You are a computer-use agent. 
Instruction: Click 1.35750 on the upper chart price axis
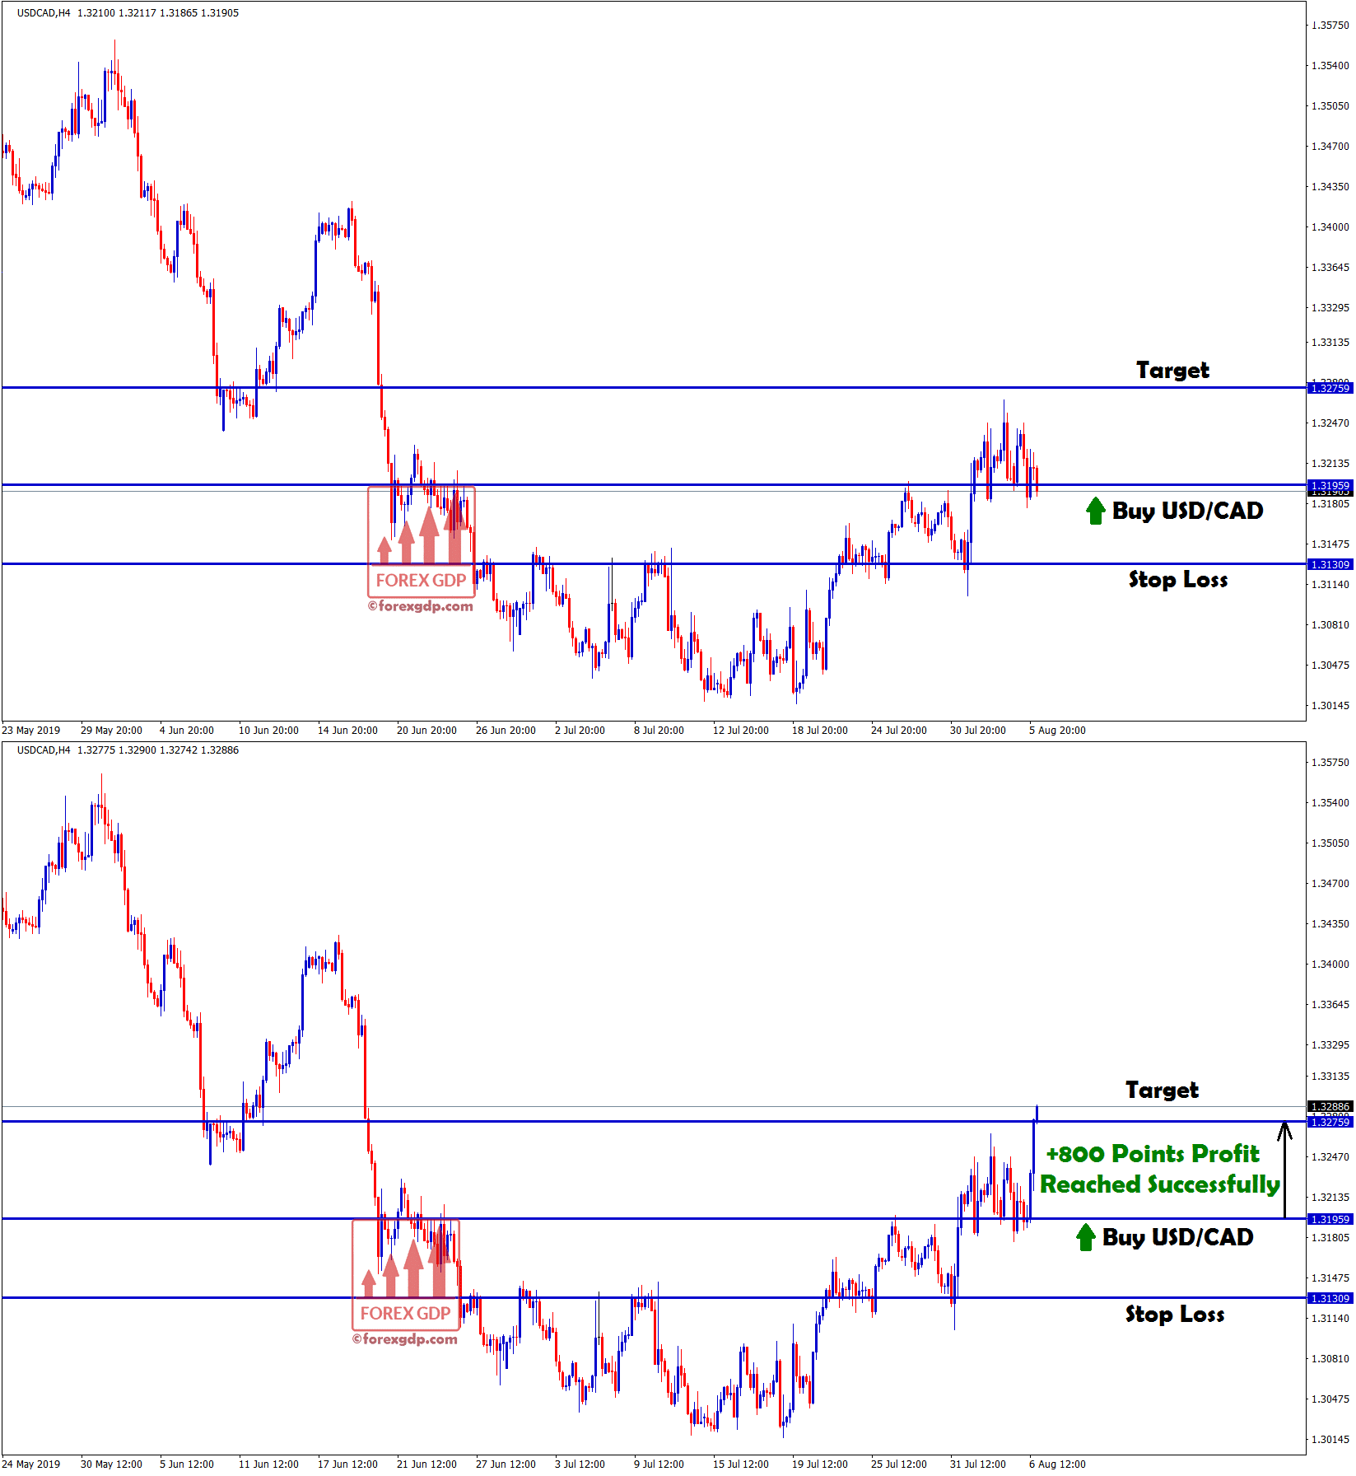(x=1330, y=26)
